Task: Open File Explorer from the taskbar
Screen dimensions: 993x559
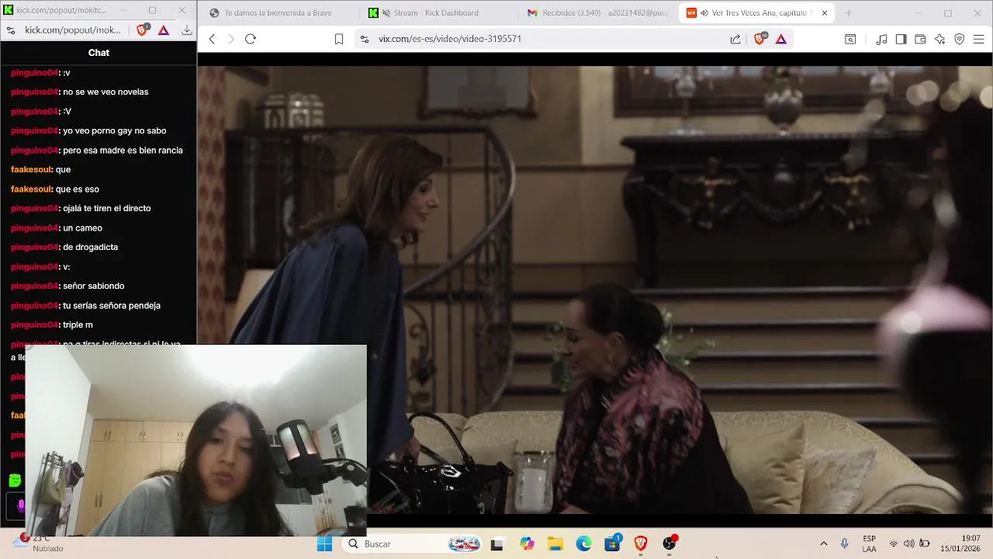Action: [555, 544]
